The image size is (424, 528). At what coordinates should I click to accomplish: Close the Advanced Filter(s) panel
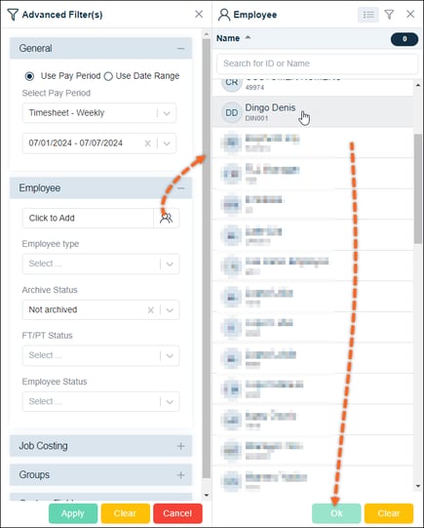pyautogui.click(x=199, y=14)
